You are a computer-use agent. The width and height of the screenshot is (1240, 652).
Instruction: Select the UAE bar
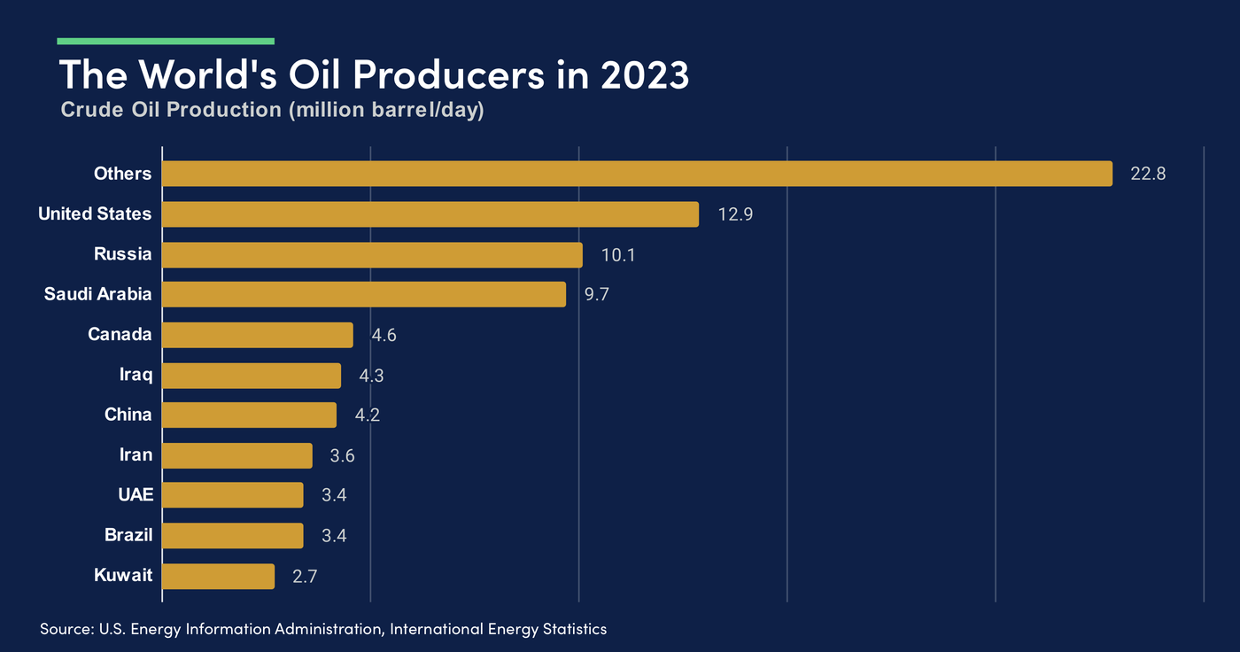click(x=230, y=494)
